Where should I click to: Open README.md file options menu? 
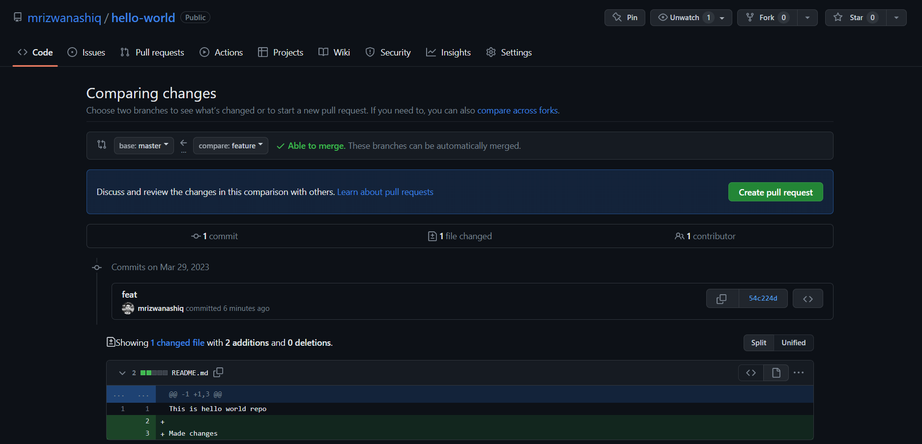pyautogui.click(x=799, y=373)
